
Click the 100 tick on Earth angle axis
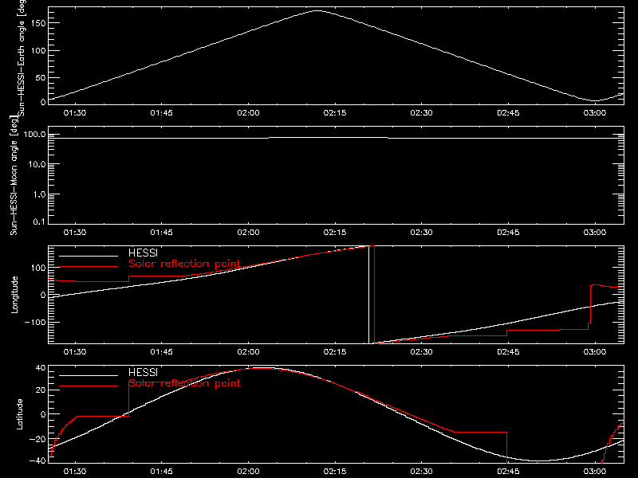(38, 51)
